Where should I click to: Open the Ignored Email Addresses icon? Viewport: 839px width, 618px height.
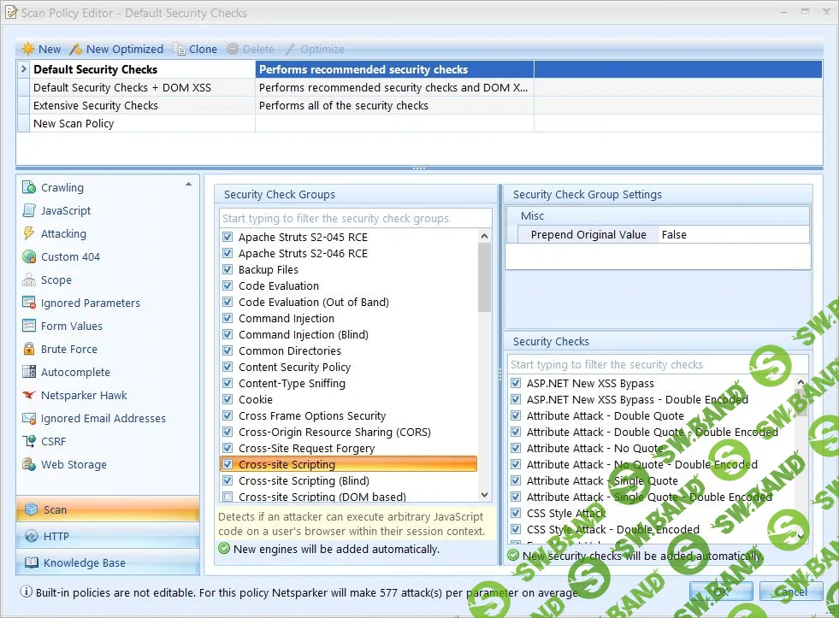point(29,418)
